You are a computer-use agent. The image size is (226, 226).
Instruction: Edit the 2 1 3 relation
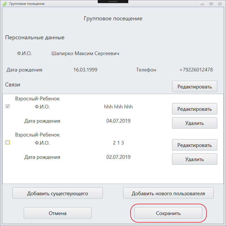coord(194,145)
